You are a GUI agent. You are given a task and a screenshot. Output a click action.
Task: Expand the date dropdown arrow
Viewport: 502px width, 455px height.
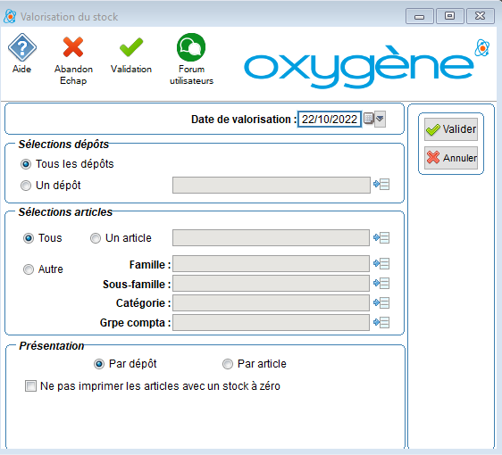[380, 119]
